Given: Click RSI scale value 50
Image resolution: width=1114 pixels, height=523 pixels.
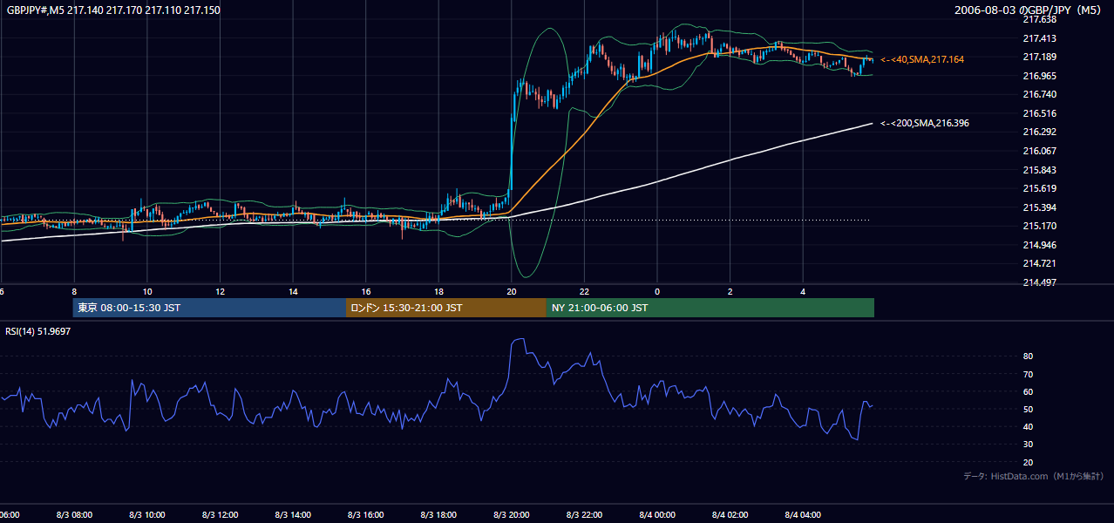Looking at the screenshot, I should click(x=1029, y=410).
